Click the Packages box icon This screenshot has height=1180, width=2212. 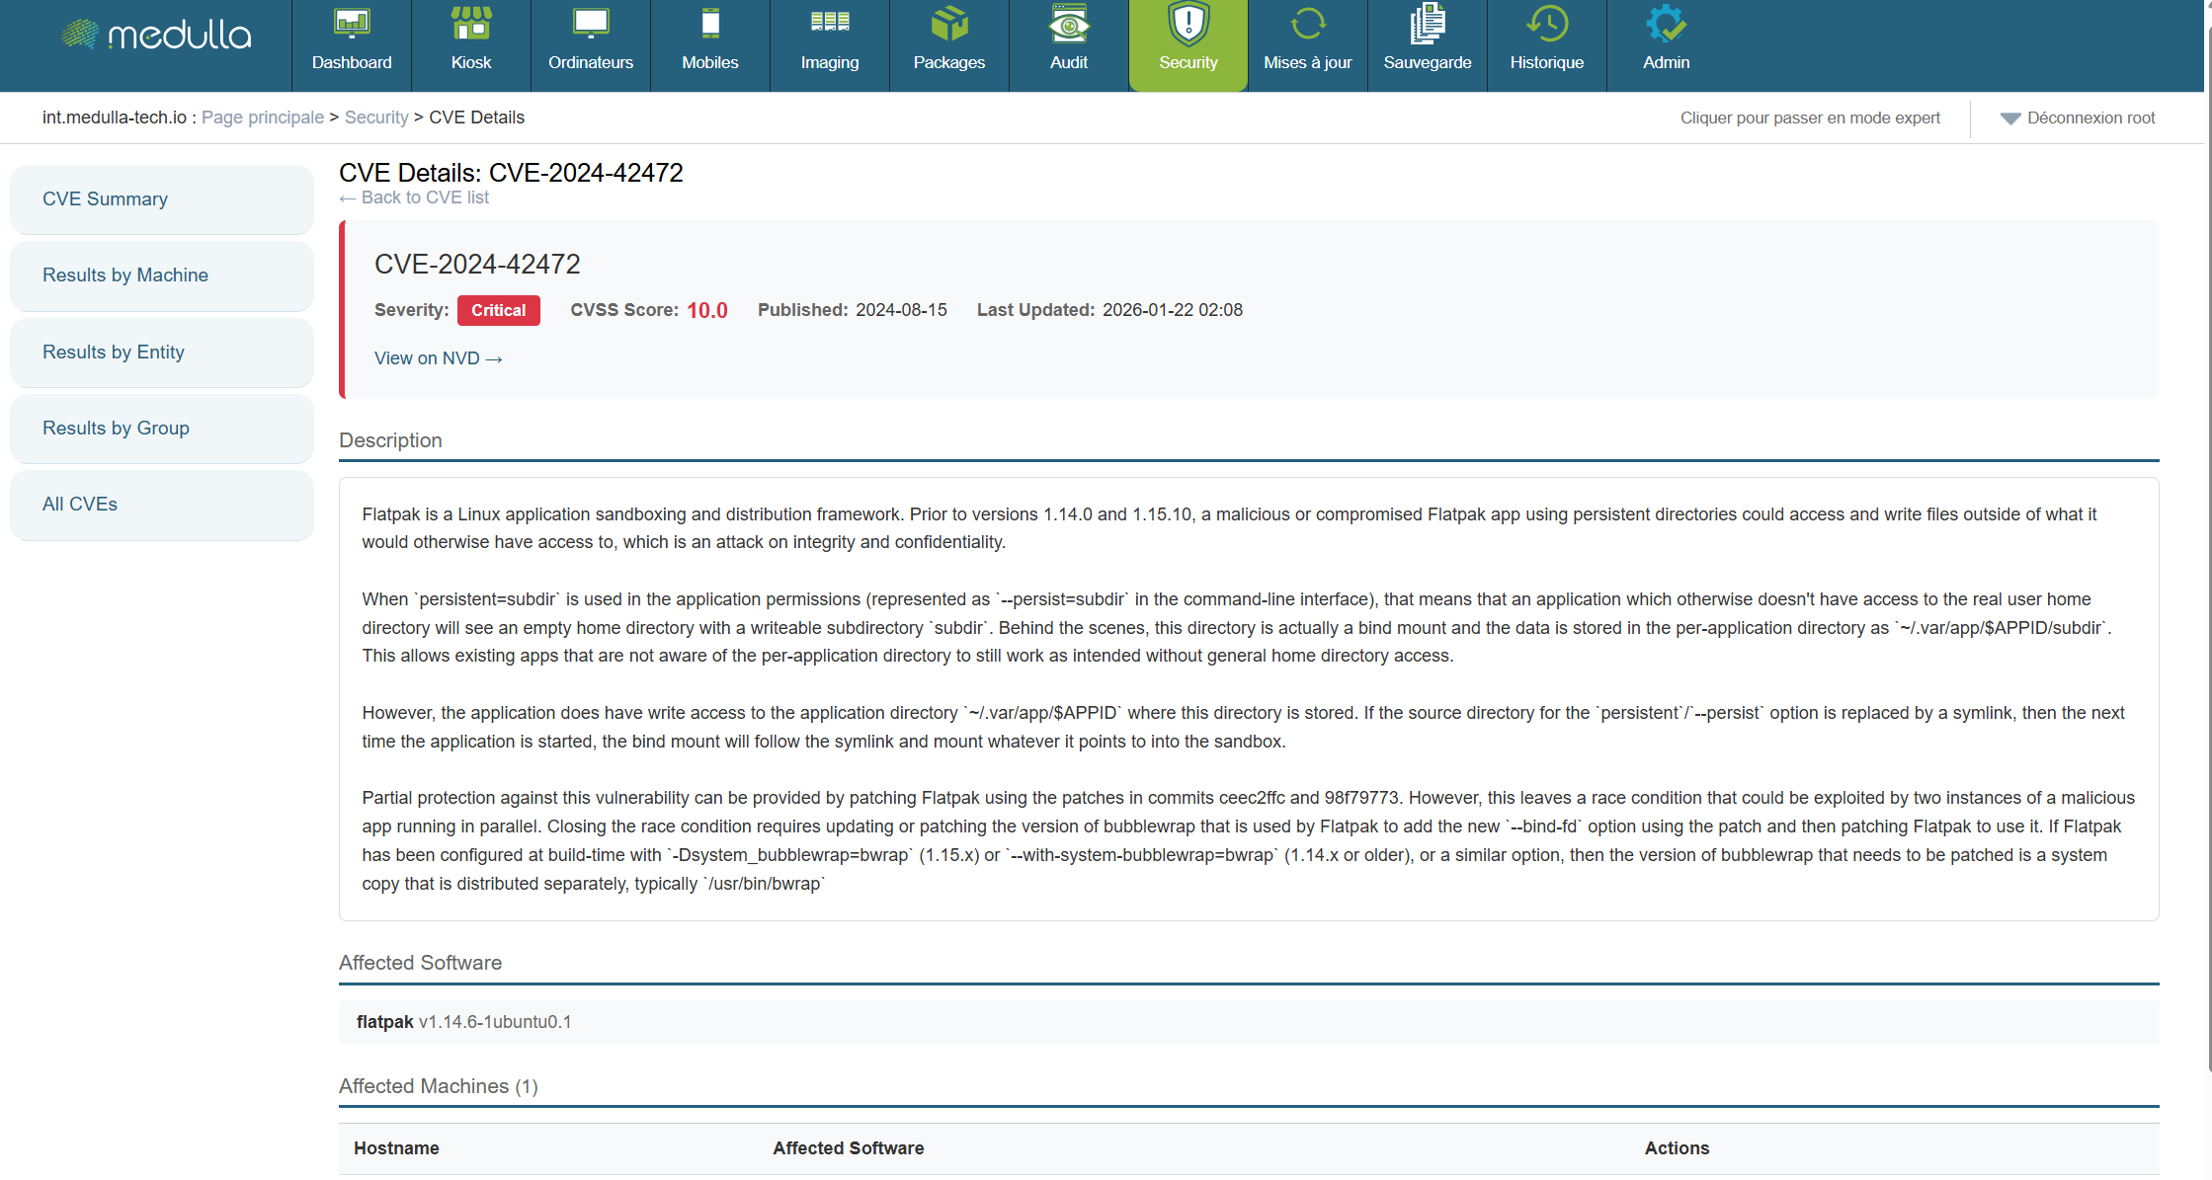(x=948, y=24)
